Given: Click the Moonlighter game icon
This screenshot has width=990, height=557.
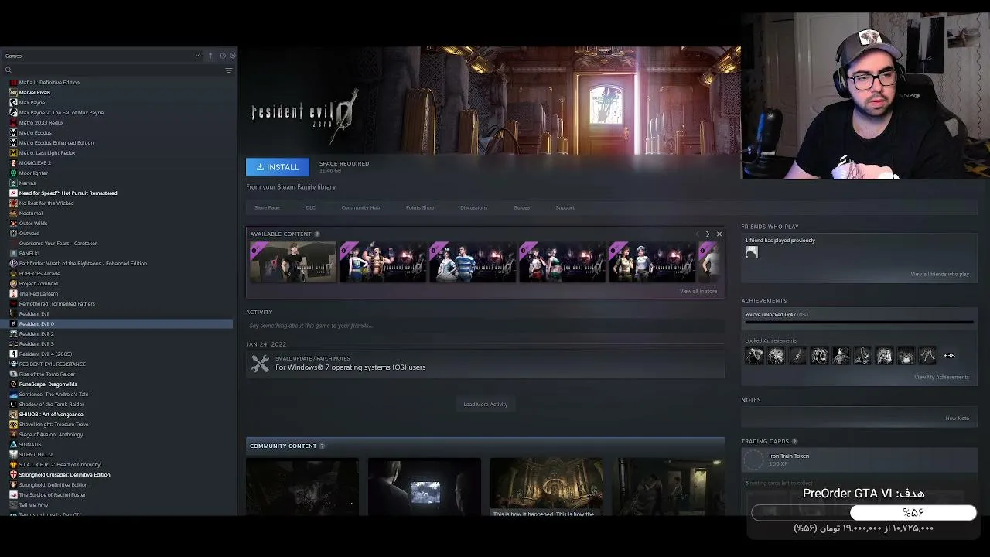Looking at the screenshot, I should pyautogui.click(x=13, y=173).
